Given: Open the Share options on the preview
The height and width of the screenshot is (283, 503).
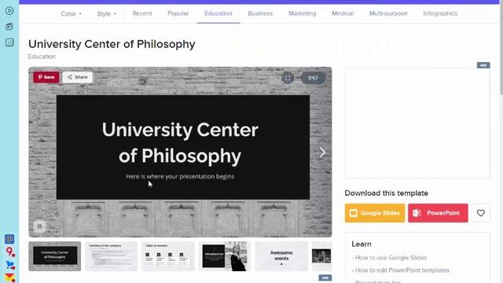Looking at the screenshot, I should tap(78, 77).
